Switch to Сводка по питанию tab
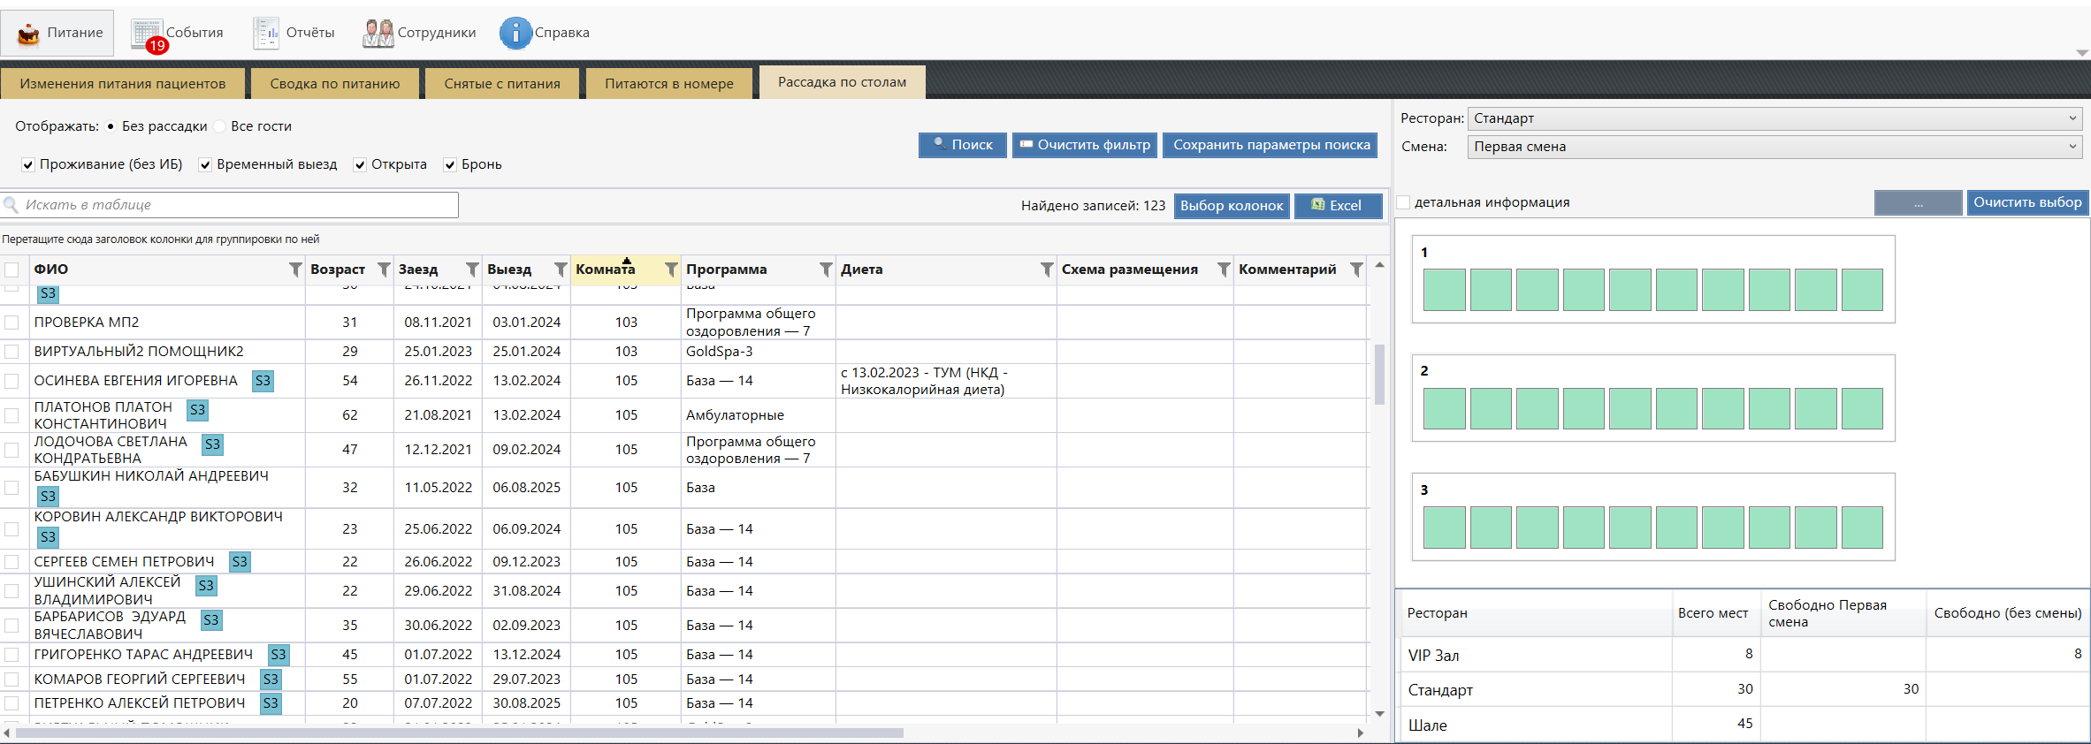The height and width of the screenshot is (744, 2091). tap(334, 84)
